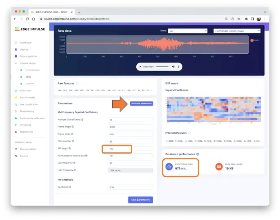
Task: Open the sample file selection dropdown
Action: pyautogui.click(x=237, y=31)
